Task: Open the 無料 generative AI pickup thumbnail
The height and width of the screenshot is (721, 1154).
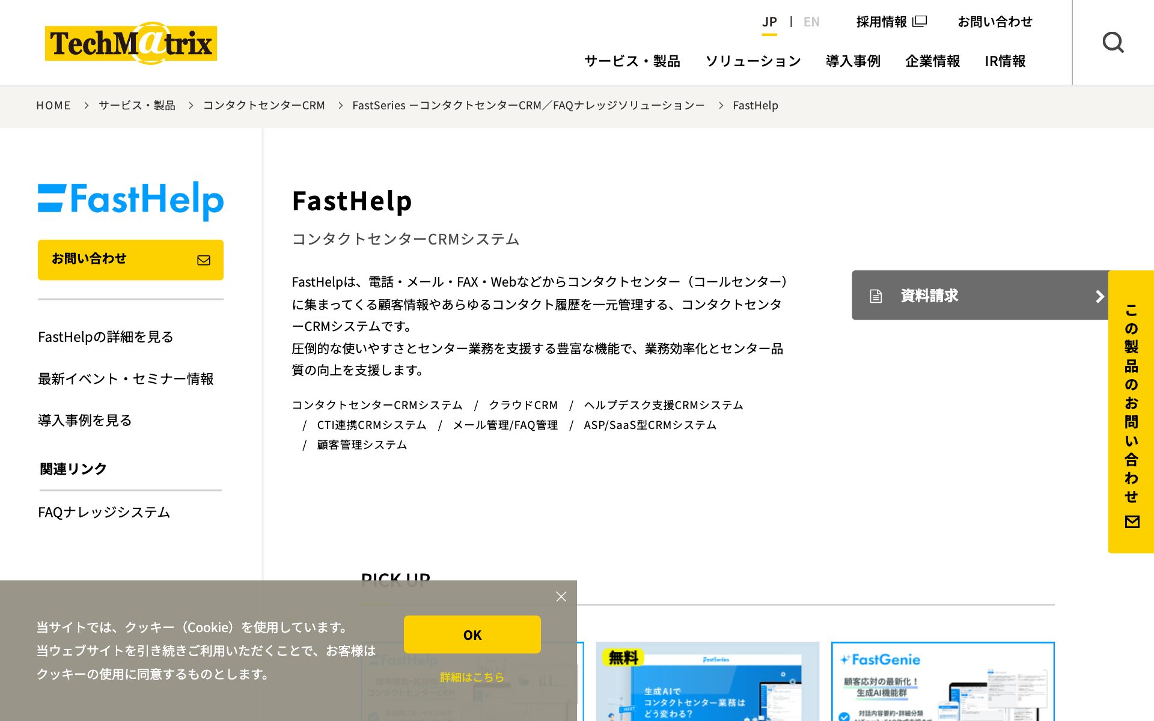Action: pos(707,681)
